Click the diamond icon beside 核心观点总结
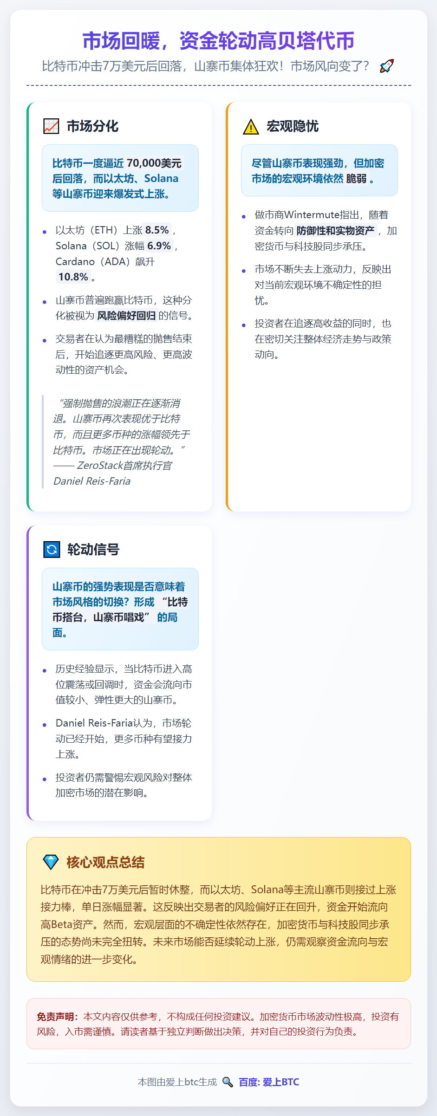The width and height of the screenshot is (437, 1116). [x=51, y=862]
